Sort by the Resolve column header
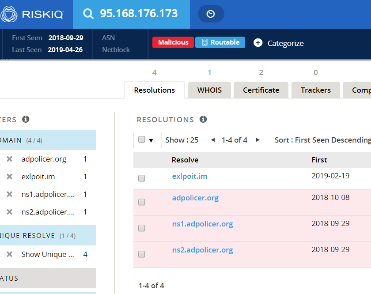371x294 pixels. point(185,160)
